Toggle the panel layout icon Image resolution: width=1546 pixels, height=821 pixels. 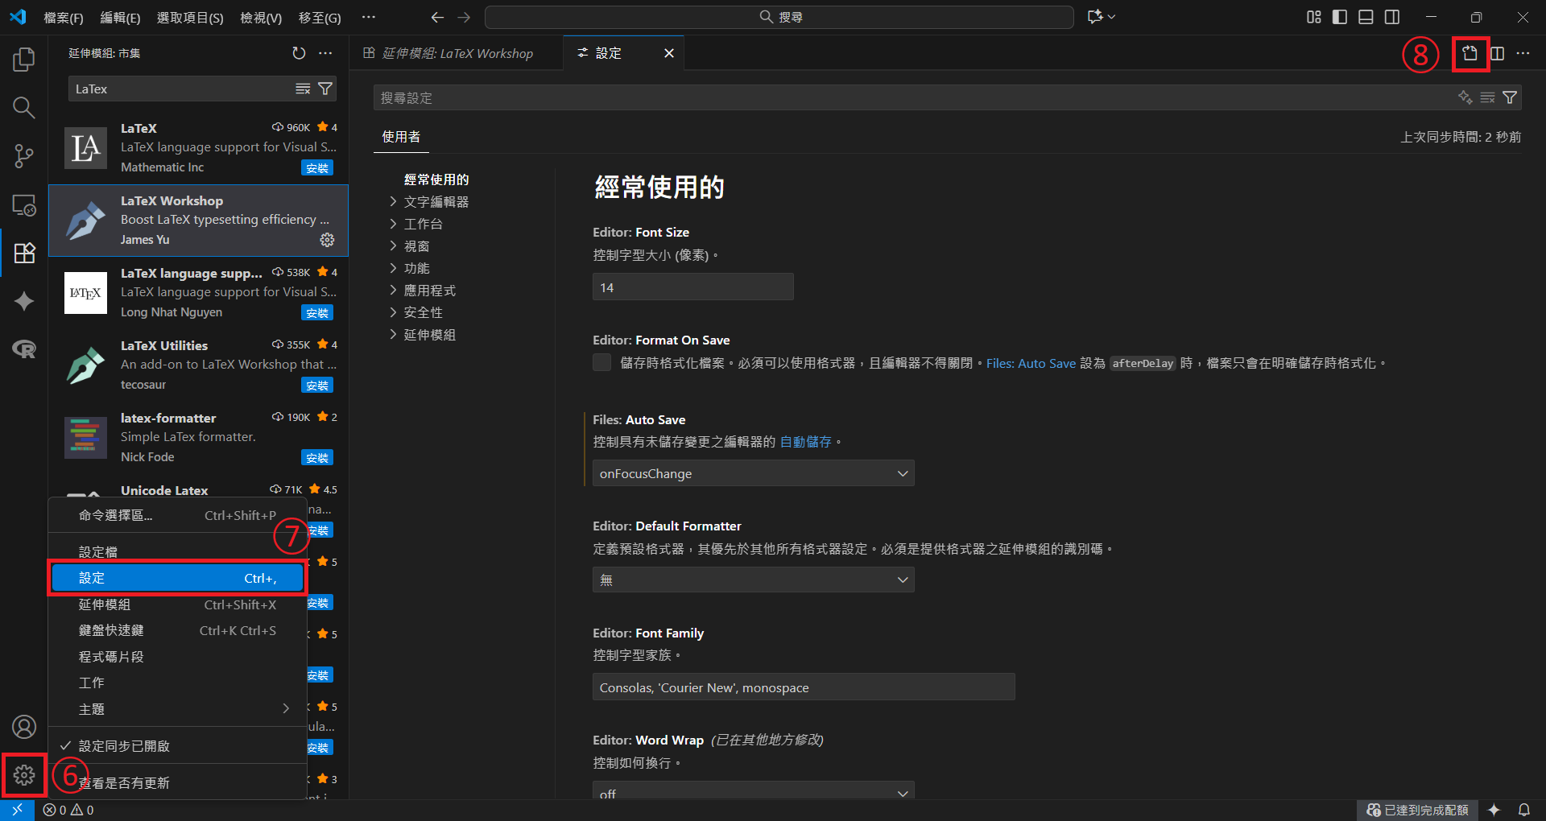1366,17
